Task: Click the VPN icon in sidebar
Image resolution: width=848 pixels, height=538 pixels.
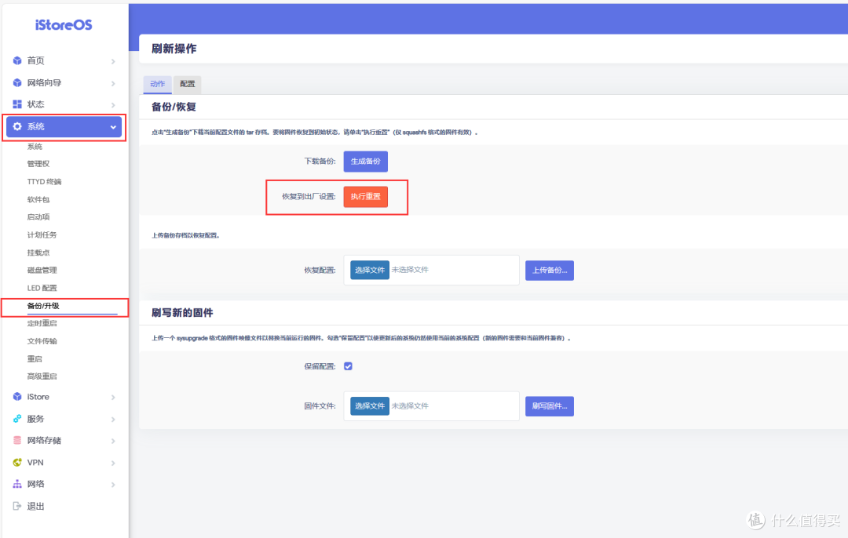Action: [x=17, y=462]
